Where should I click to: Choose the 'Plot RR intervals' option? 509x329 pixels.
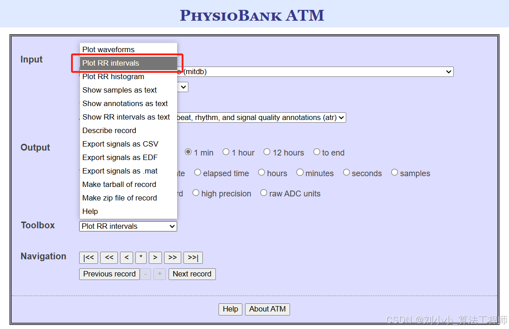pyautogui.click(x=128, y=63)
